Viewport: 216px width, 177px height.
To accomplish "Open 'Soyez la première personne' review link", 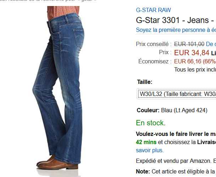I will (x=176, y=30).
